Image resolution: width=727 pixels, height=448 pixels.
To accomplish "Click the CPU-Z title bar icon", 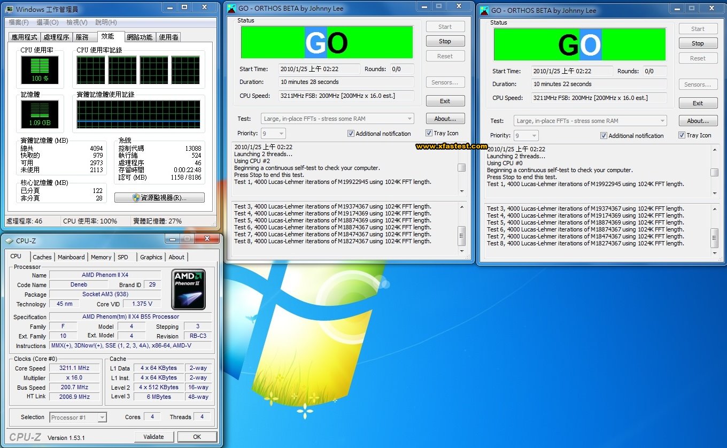I will [10, 241].
